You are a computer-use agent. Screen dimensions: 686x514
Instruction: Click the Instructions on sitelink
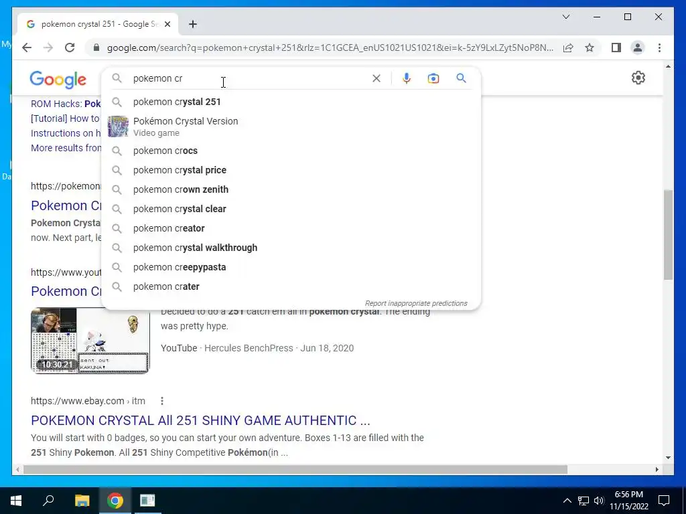click(x=66, y=133)
